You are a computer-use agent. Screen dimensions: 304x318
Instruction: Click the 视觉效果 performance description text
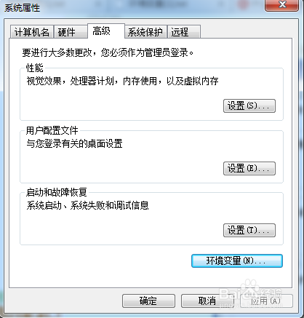(x=122, y=81)
